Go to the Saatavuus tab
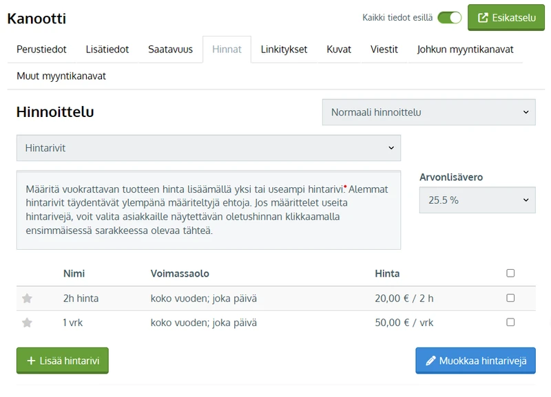The width and height of the screenshot is (551, 397). (170, 50)
